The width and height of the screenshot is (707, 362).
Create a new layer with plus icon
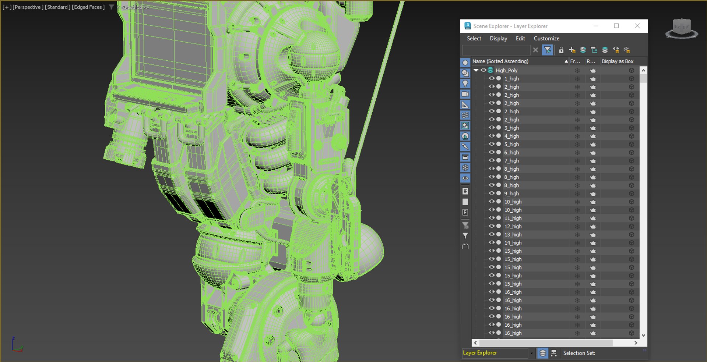click(572, 50)
